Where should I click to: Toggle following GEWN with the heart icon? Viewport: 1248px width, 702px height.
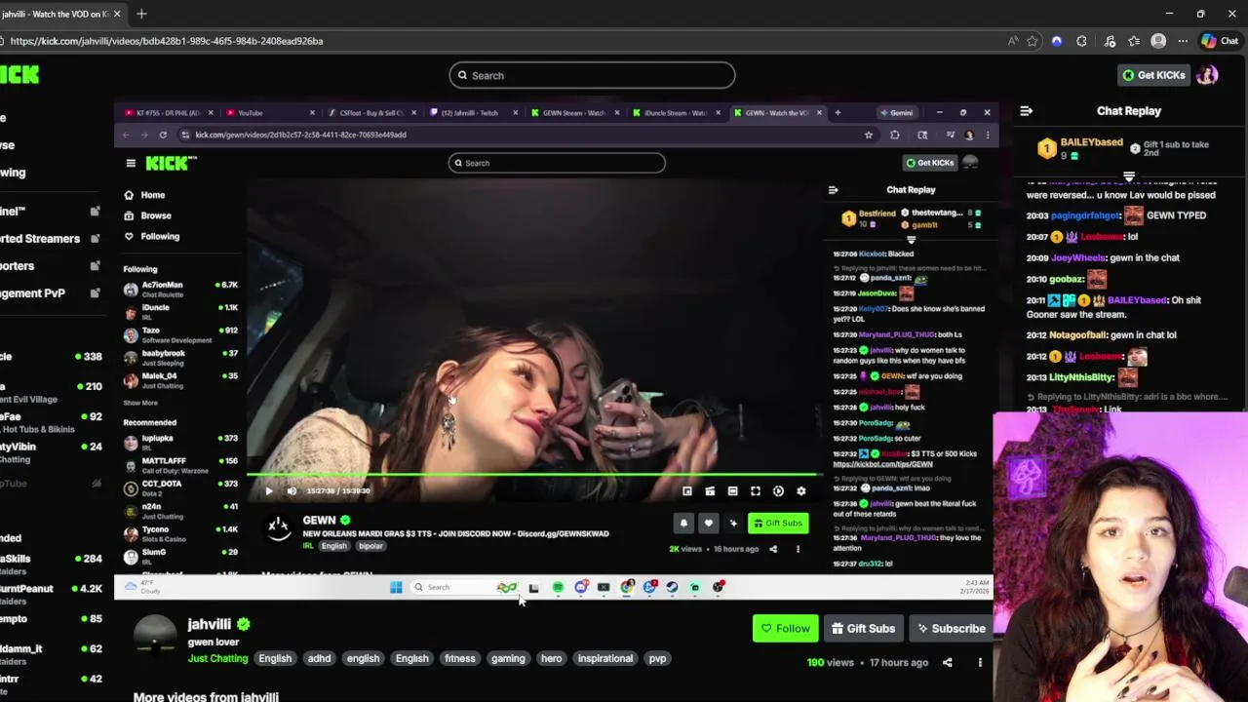click(x=709, y=524)
